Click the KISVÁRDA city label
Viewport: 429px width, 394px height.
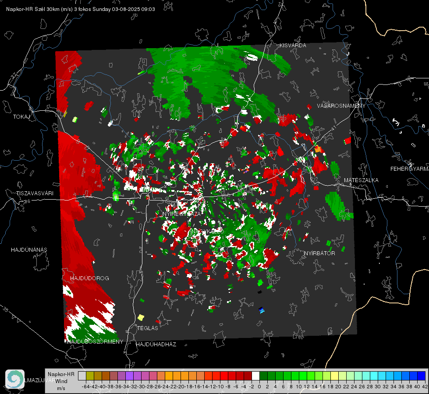tap(293, 46)
